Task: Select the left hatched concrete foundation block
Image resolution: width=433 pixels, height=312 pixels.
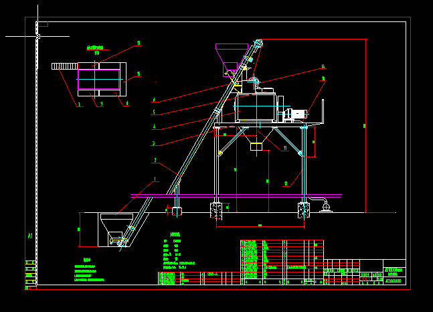Action: [x=216, y=211]
